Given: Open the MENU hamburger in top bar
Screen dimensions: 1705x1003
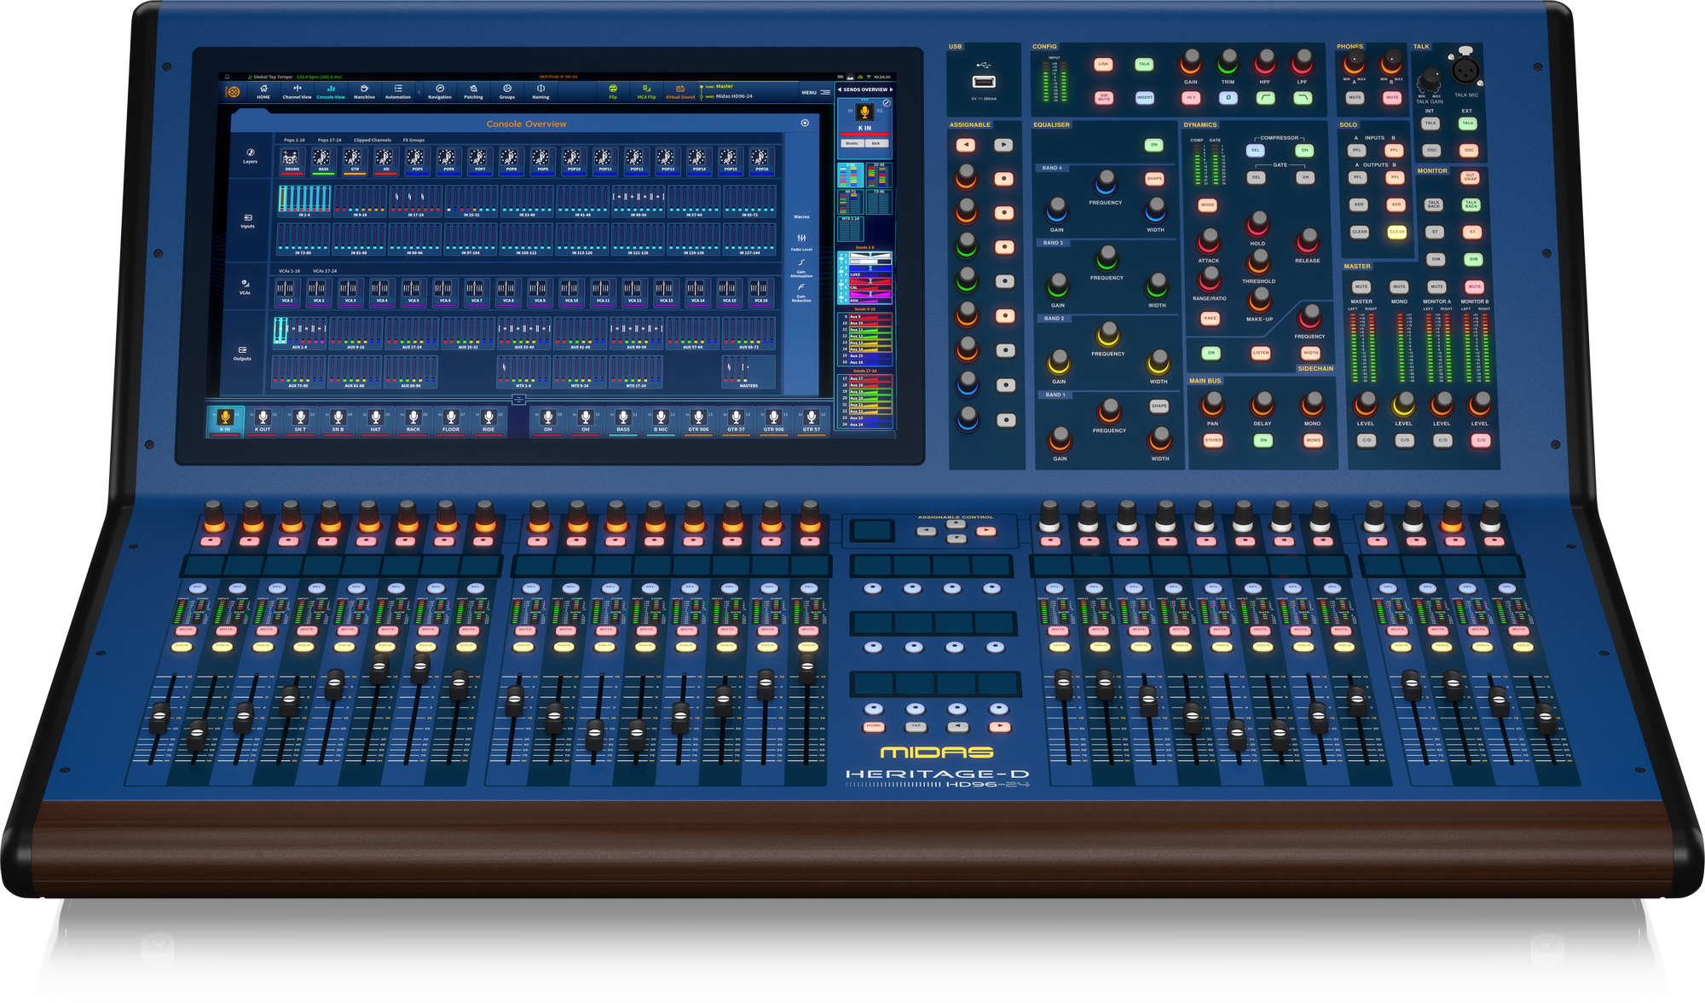Looking at the screenshot, I should coord(824,92).
